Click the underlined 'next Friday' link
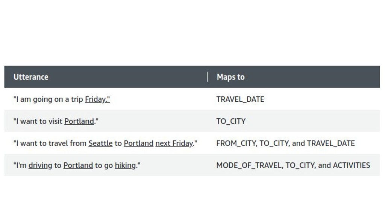The width and height of the screenshot is (385, 217). pyautogui.click(x=174, y=143)
